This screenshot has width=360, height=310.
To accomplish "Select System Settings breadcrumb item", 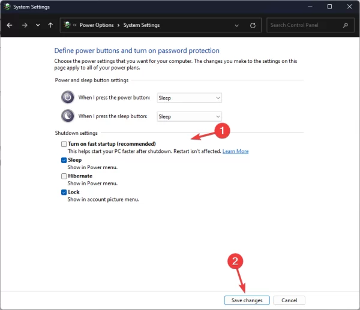I will (142, 25).
